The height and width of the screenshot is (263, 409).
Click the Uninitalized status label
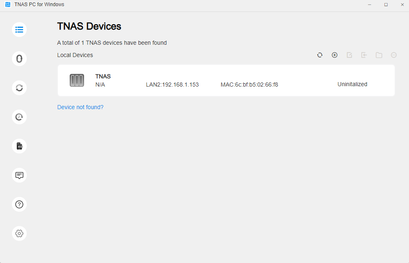pyautogui.click(x=352, y=85)
